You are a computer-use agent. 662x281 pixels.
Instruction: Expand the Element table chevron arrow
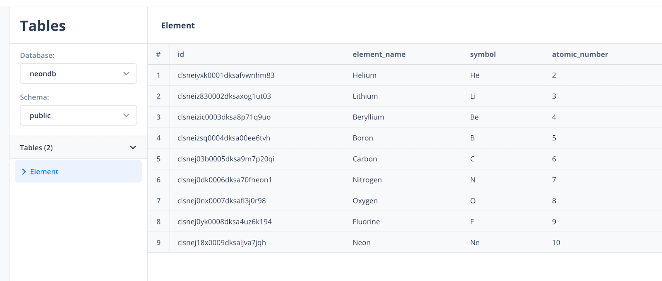point(24,172)
